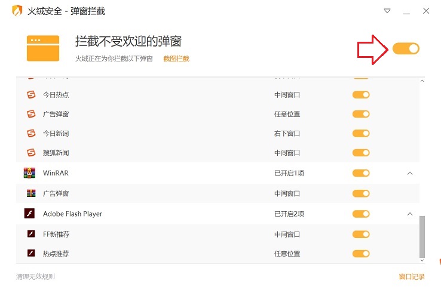Click the rule list vertical scrollbar thumb
441x290 pixels.
coord(422,236)
